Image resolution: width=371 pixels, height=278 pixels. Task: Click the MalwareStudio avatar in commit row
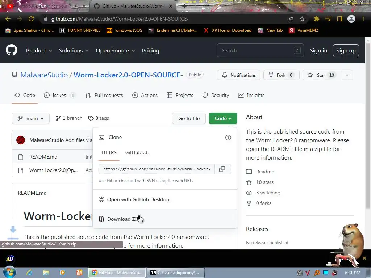[21, 140]
